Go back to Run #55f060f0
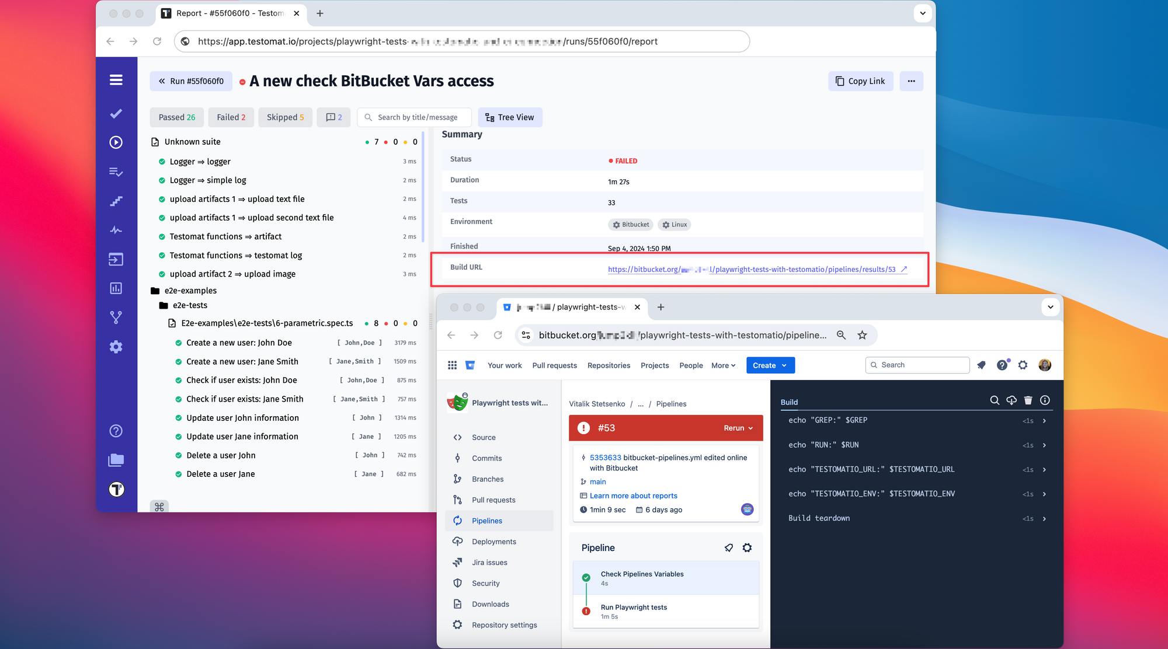1168x649 pixels. click(191, 81)
